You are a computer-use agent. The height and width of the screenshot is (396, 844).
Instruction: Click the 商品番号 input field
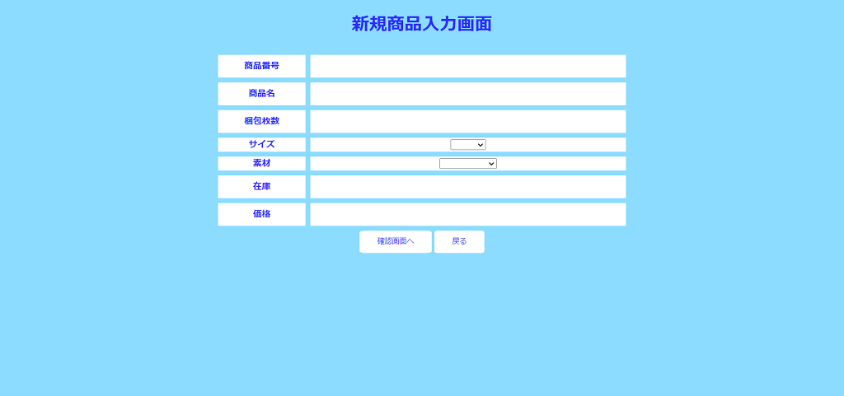click(x=468, y=66)
